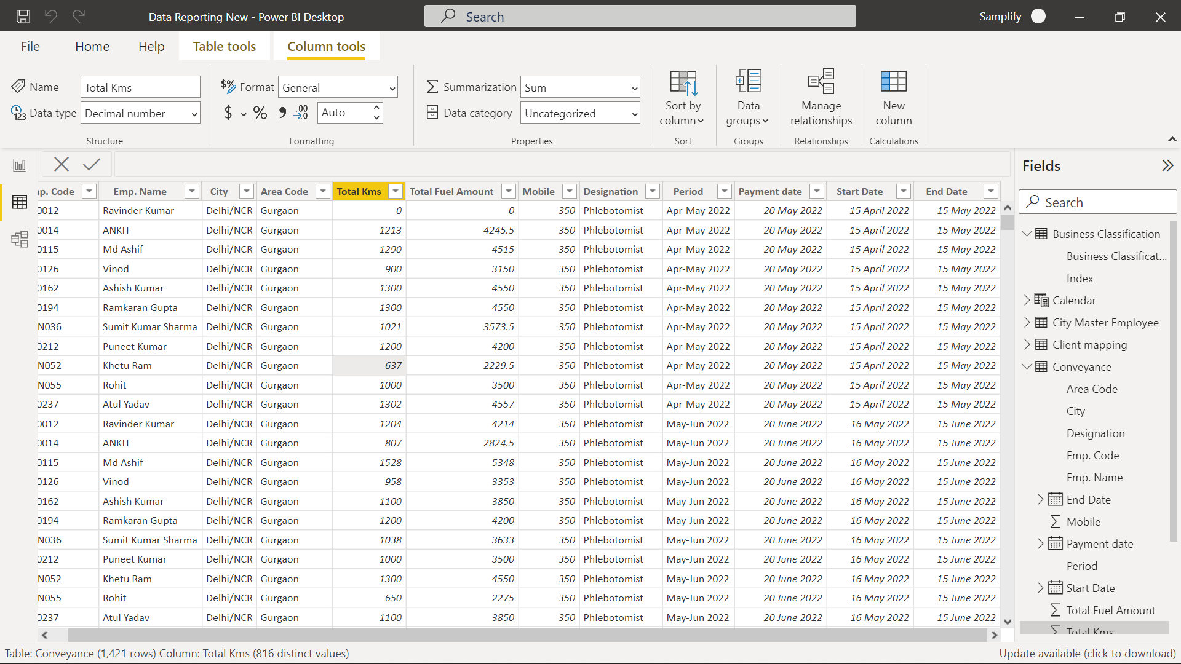This screenshot has height=664, width=1181.
Task: Open Manage relationships tool
Action: pyautogui.click(x=821, y=97)
